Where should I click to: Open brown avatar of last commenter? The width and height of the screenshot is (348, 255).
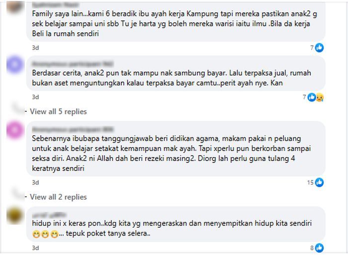[x=14, y=215]
